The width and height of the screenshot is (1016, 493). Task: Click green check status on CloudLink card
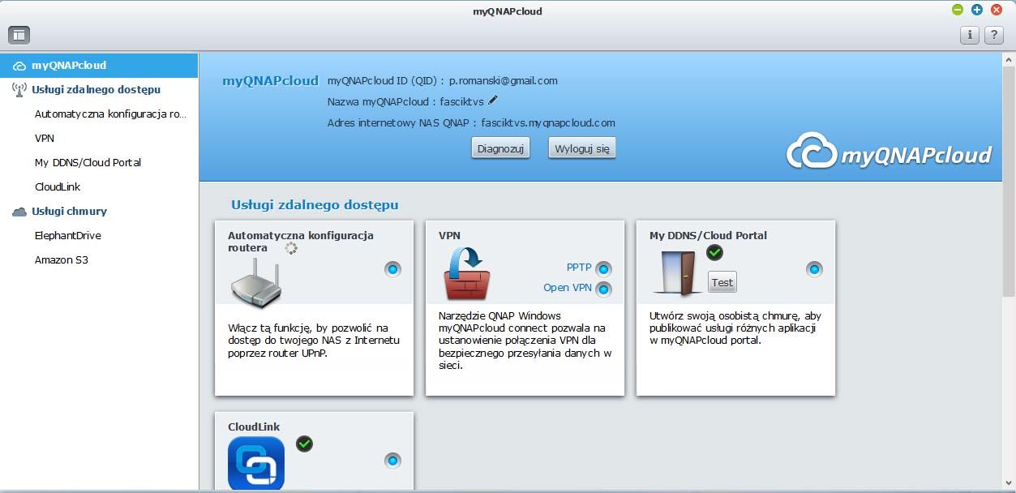[x=304, y=444]
